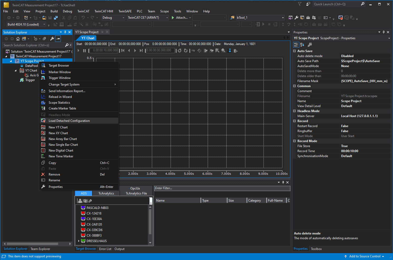This screenshot has height=260, width=393.
Task: Collapse the Auto Save property category
Action: 295,51
